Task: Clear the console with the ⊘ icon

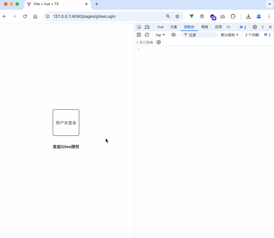Action: (x=147, y=35)
